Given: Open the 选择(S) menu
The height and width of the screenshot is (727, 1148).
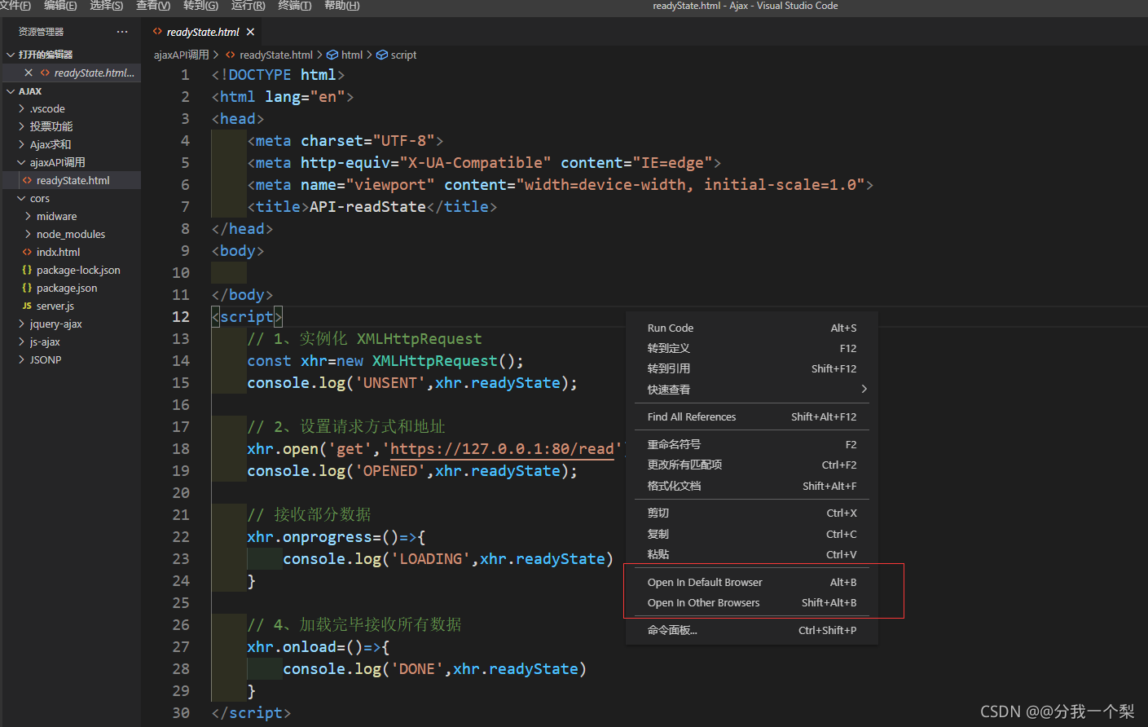Looking at the screenshot, I should pyautogui.click(x=107, y=6).
